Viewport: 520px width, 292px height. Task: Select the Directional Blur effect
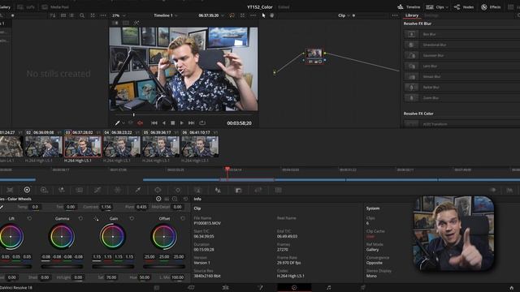(x=461, y=45)
